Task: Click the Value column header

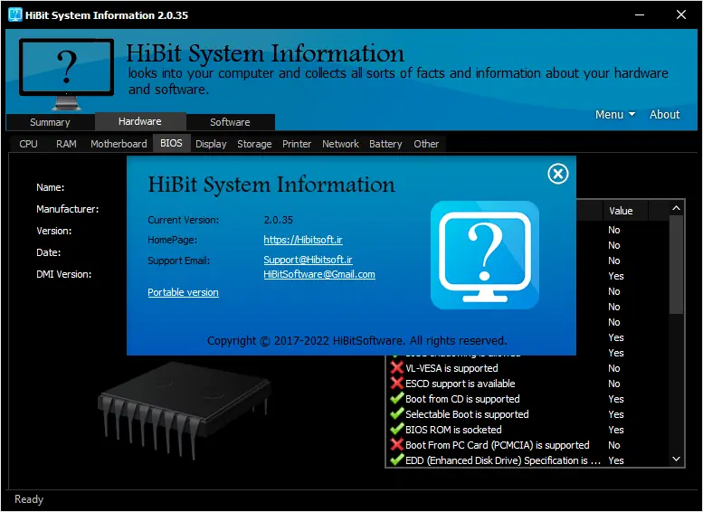Action: click(625, 211)
